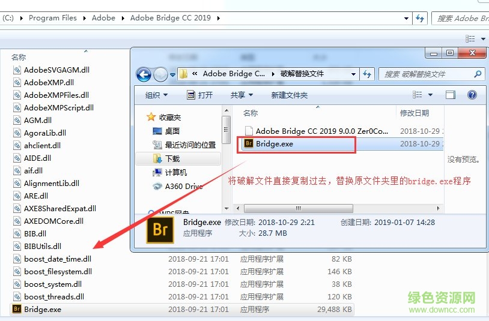Viewport: 489px width, 321px height.
Task: Click Adobe Bridge C... breadcrumb in front window
Action: point(234,74)
